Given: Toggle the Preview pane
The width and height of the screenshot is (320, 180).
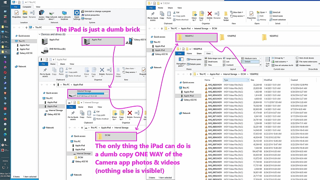Looking at the screenshot, I should click(x=194, y=59).
